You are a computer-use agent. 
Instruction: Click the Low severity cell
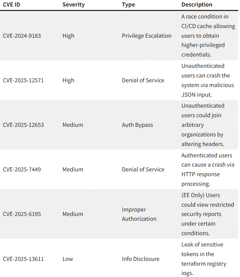click(68, 259)
